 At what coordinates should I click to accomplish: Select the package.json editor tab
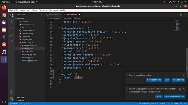click(x=72, y=15)
